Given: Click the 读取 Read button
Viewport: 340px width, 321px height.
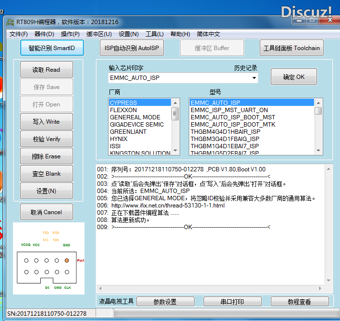Looking at the screenshot, I should click(47, 70).
